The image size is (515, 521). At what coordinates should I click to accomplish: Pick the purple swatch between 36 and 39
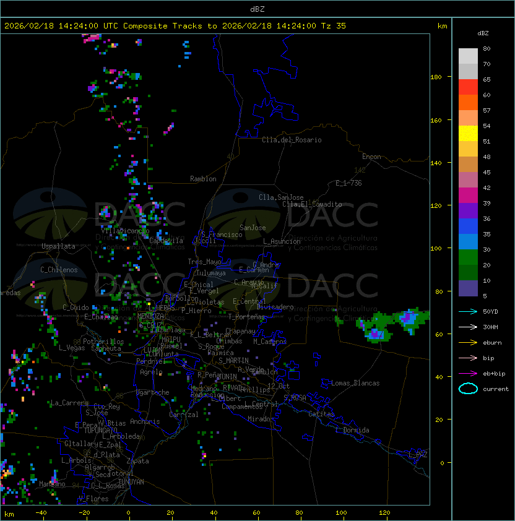pos(468,210)
